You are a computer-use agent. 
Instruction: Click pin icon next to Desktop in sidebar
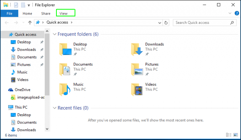click(x=42, y=42)
